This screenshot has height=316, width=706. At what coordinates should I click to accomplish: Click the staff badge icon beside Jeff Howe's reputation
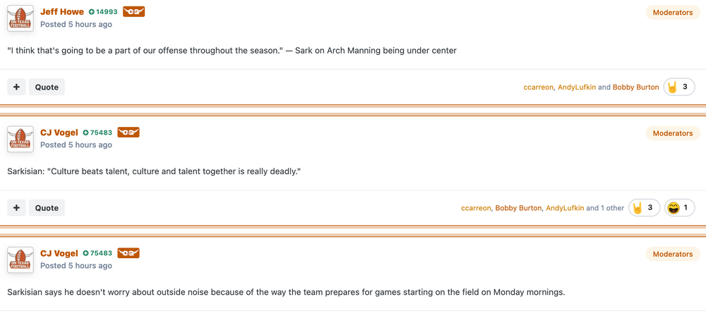tap(133, 12)
